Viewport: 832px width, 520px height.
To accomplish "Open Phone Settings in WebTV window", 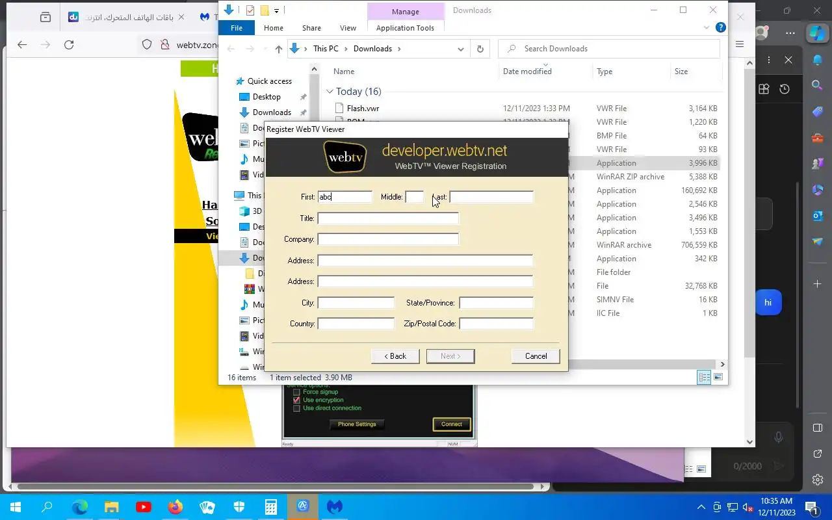I will pyautogui.click(x=357, y=424).
